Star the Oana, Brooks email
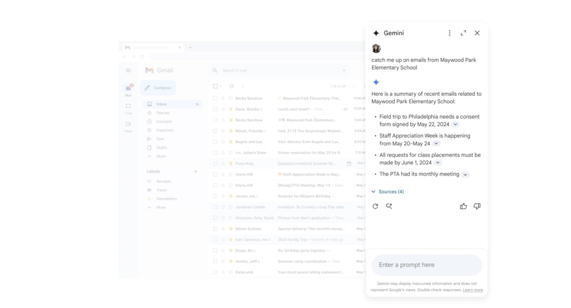This screenshot has height=308, width=571. (223, 109)
